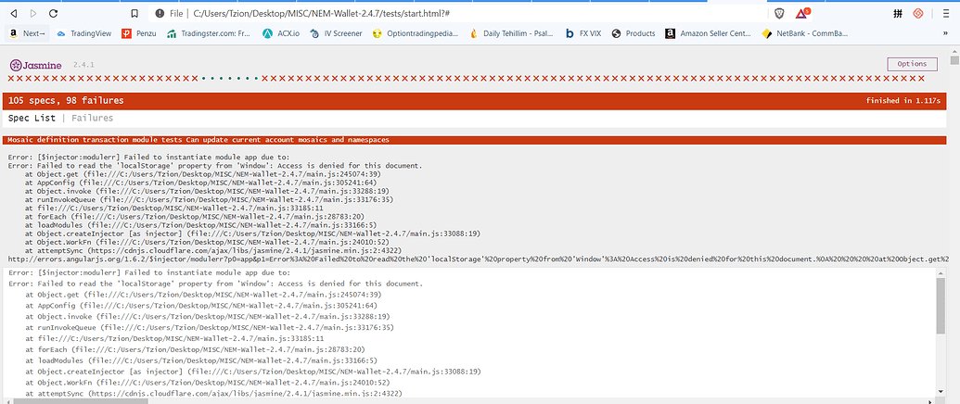View site info icon next to File
Viewport: 960px width, 404px height.
tap(160, 13)
